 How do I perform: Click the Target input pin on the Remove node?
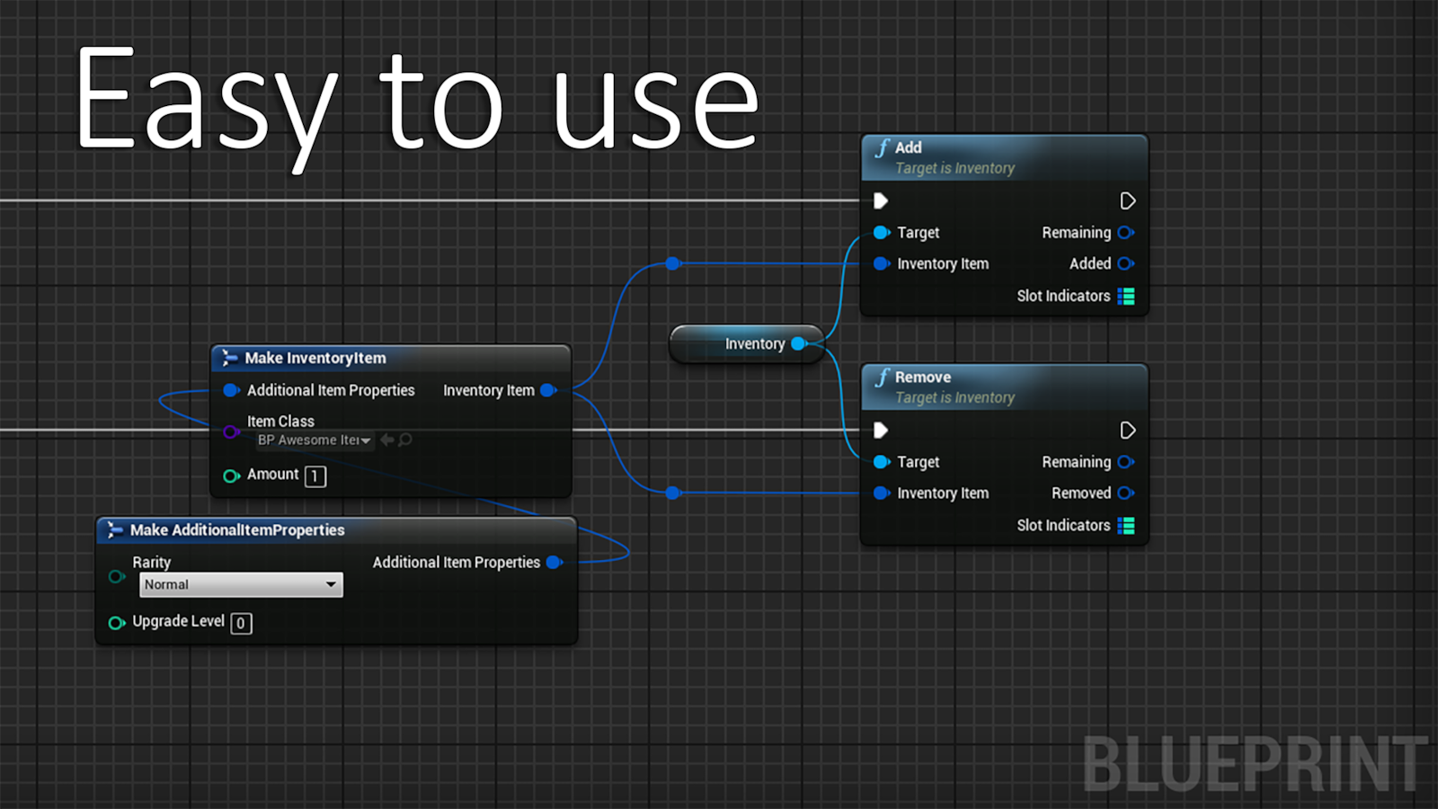coord(882,461)
